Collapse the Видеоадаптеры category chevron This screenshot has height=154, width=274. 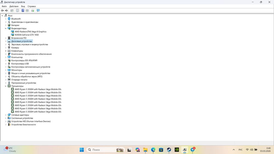click(x=5, y=28)
